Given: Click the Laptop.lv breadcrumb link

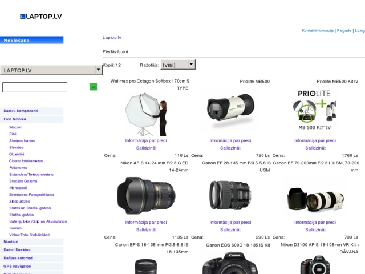Looking at the screenshot, I should [112, 37].
